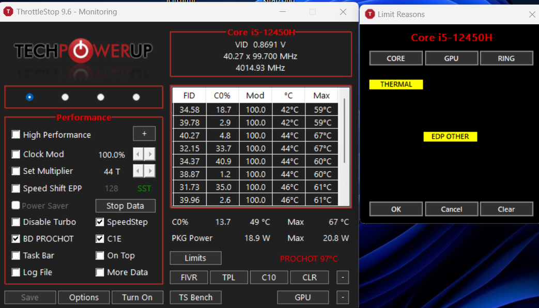539x308 pixels.
Task: Uncheck the C1E checkbox
Action: pos(100,239)
